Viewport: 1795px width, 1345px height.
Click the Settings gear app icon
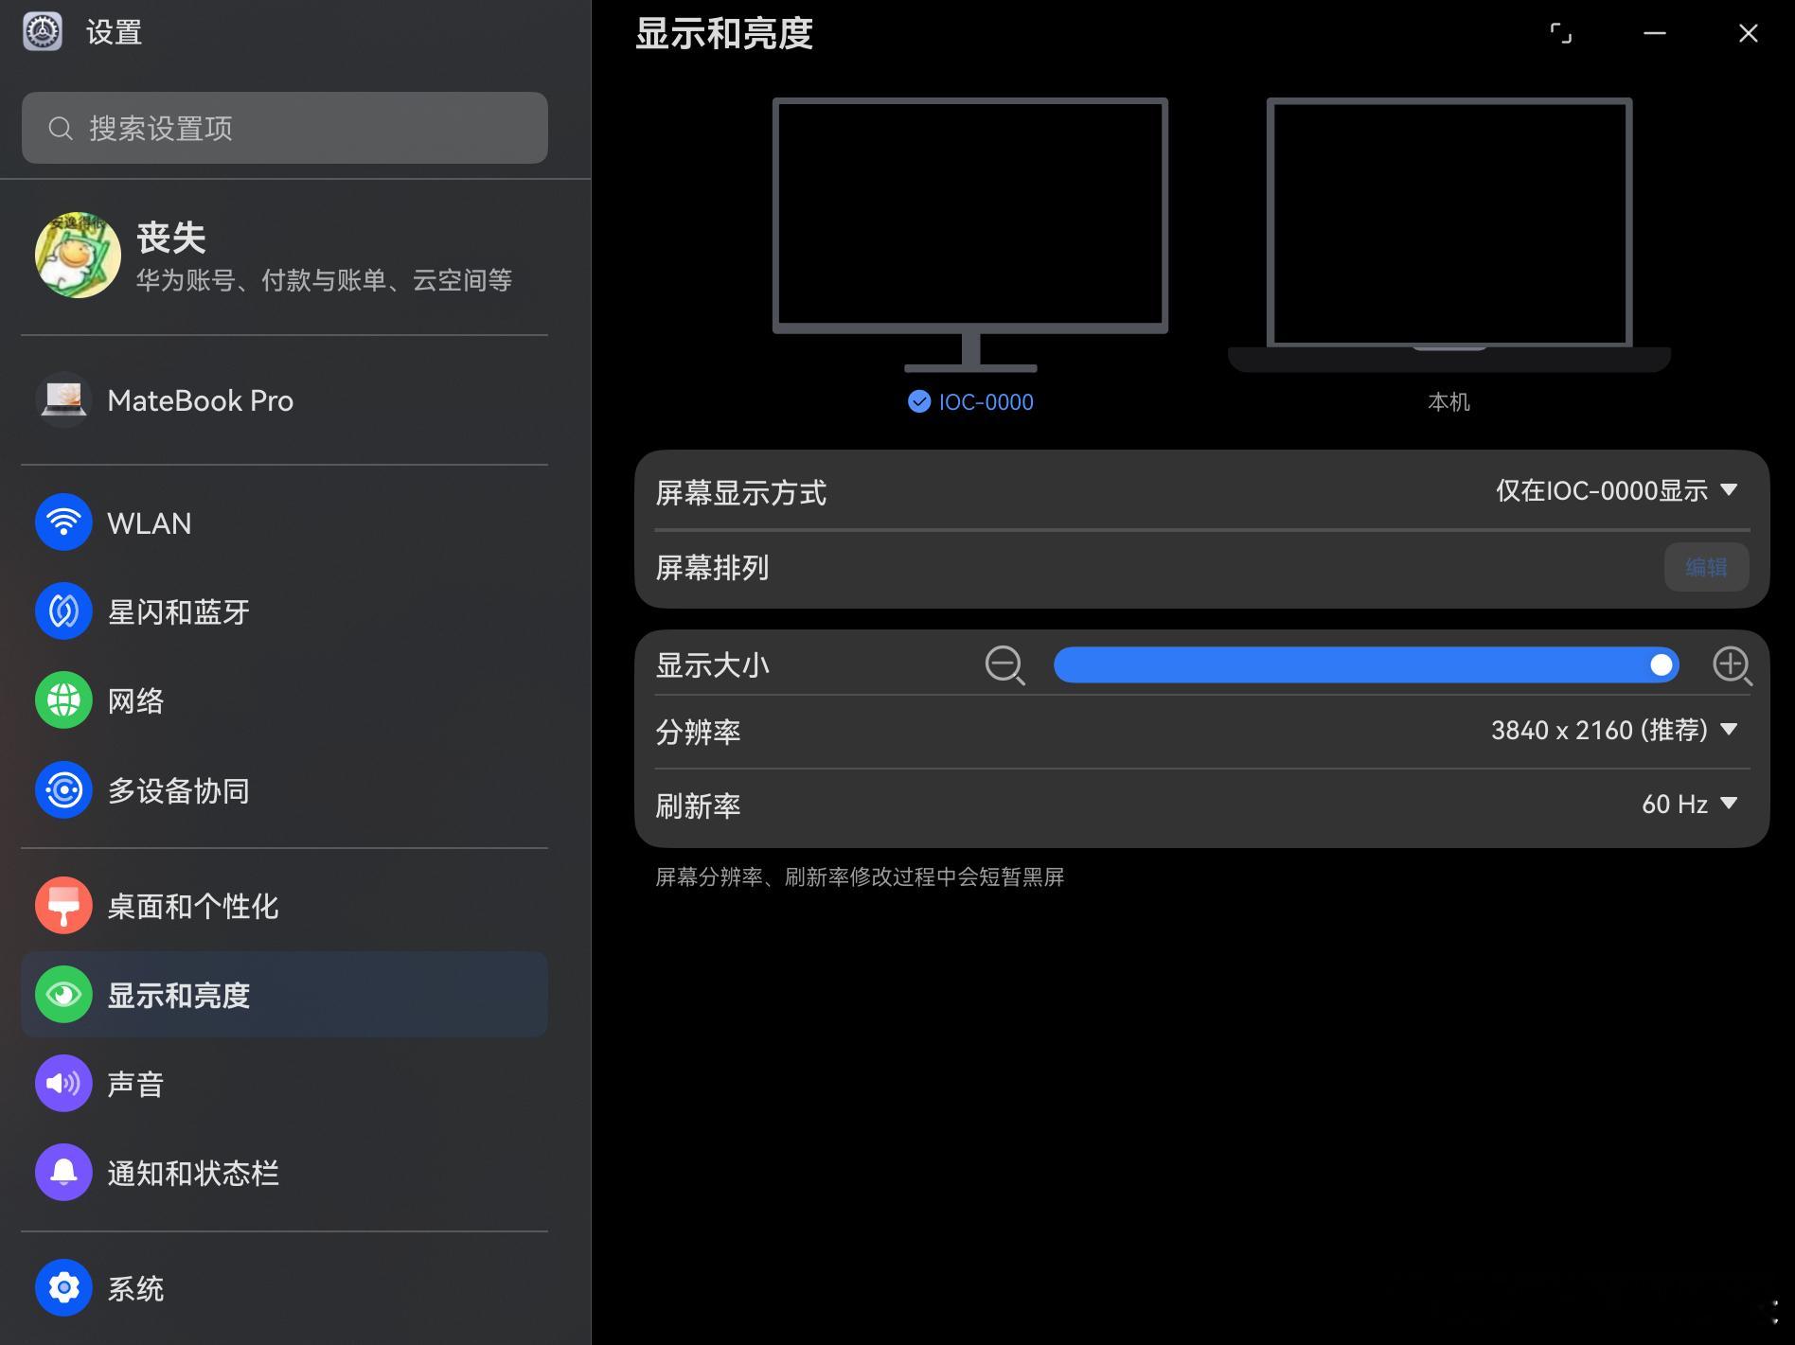coord(43,32)
